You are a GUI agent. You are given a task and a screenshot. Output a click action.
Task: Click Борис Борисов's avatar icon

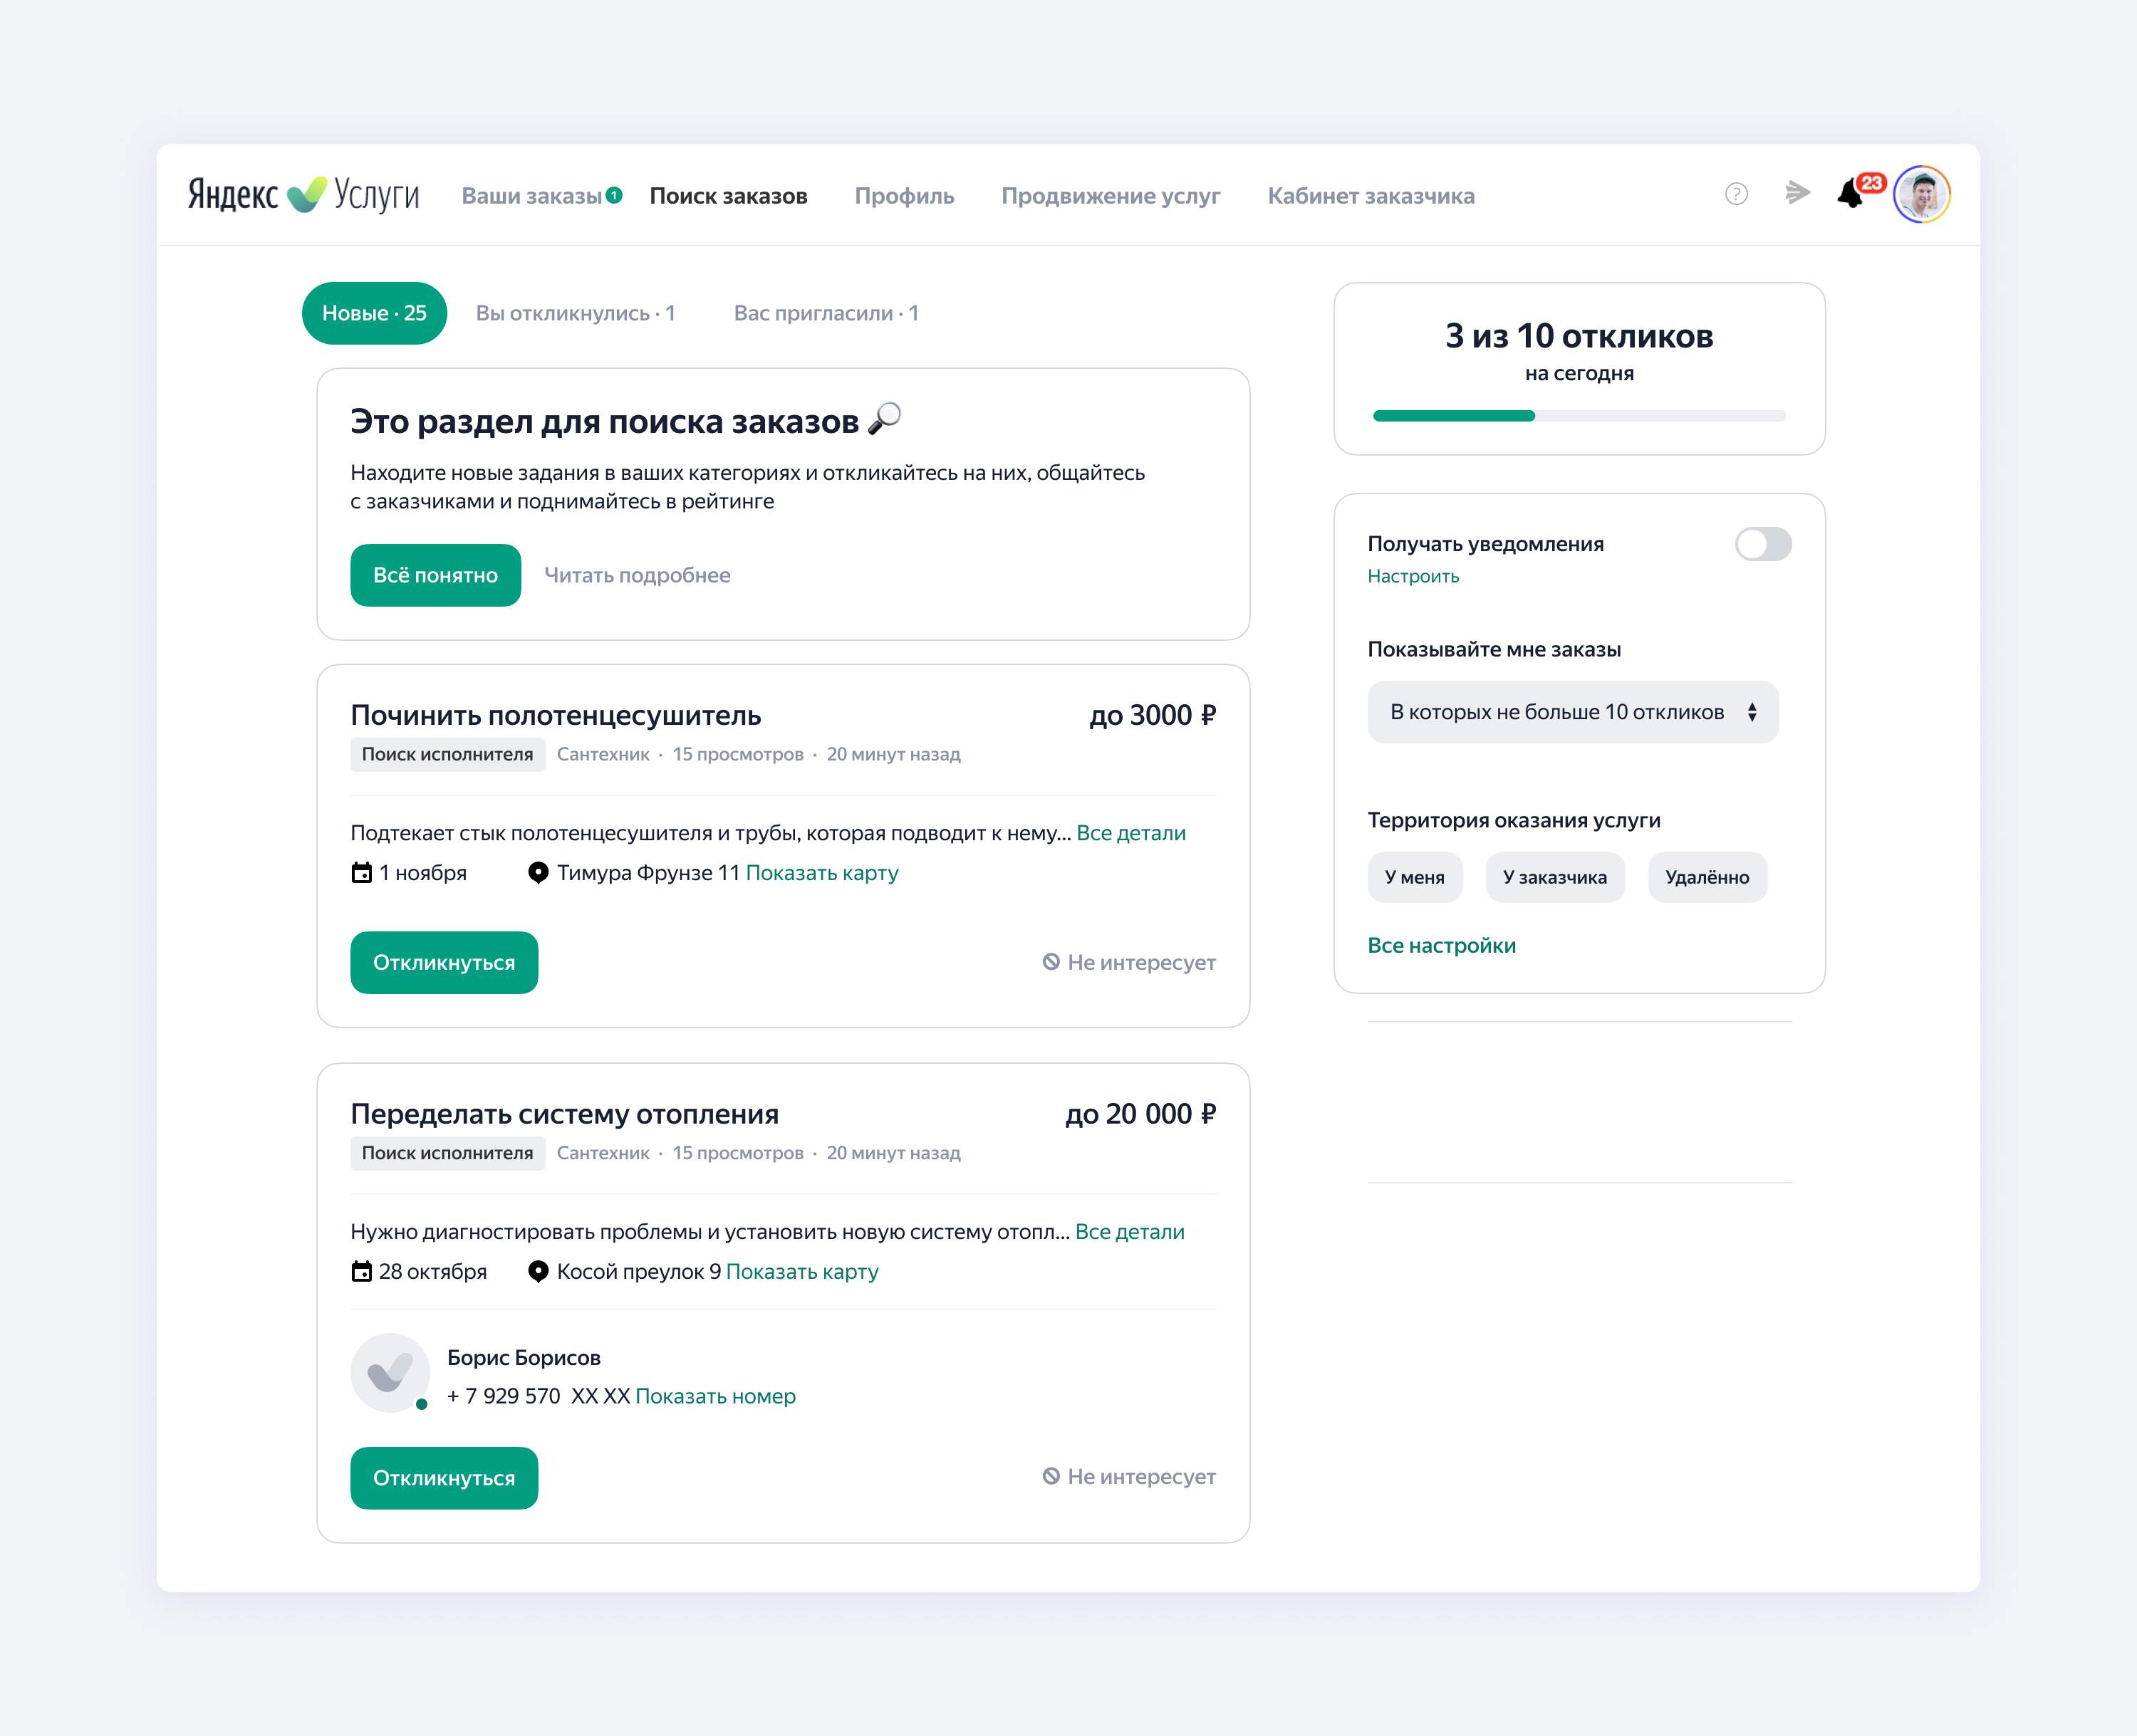pyautogui.click(x=390, y=1373)
